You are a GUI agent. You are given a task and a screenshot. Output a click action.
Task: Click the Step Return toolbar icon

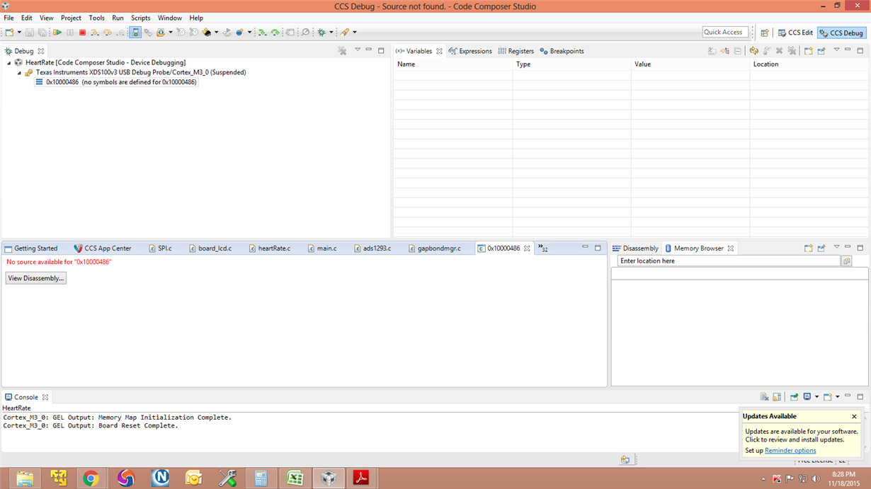120,33
